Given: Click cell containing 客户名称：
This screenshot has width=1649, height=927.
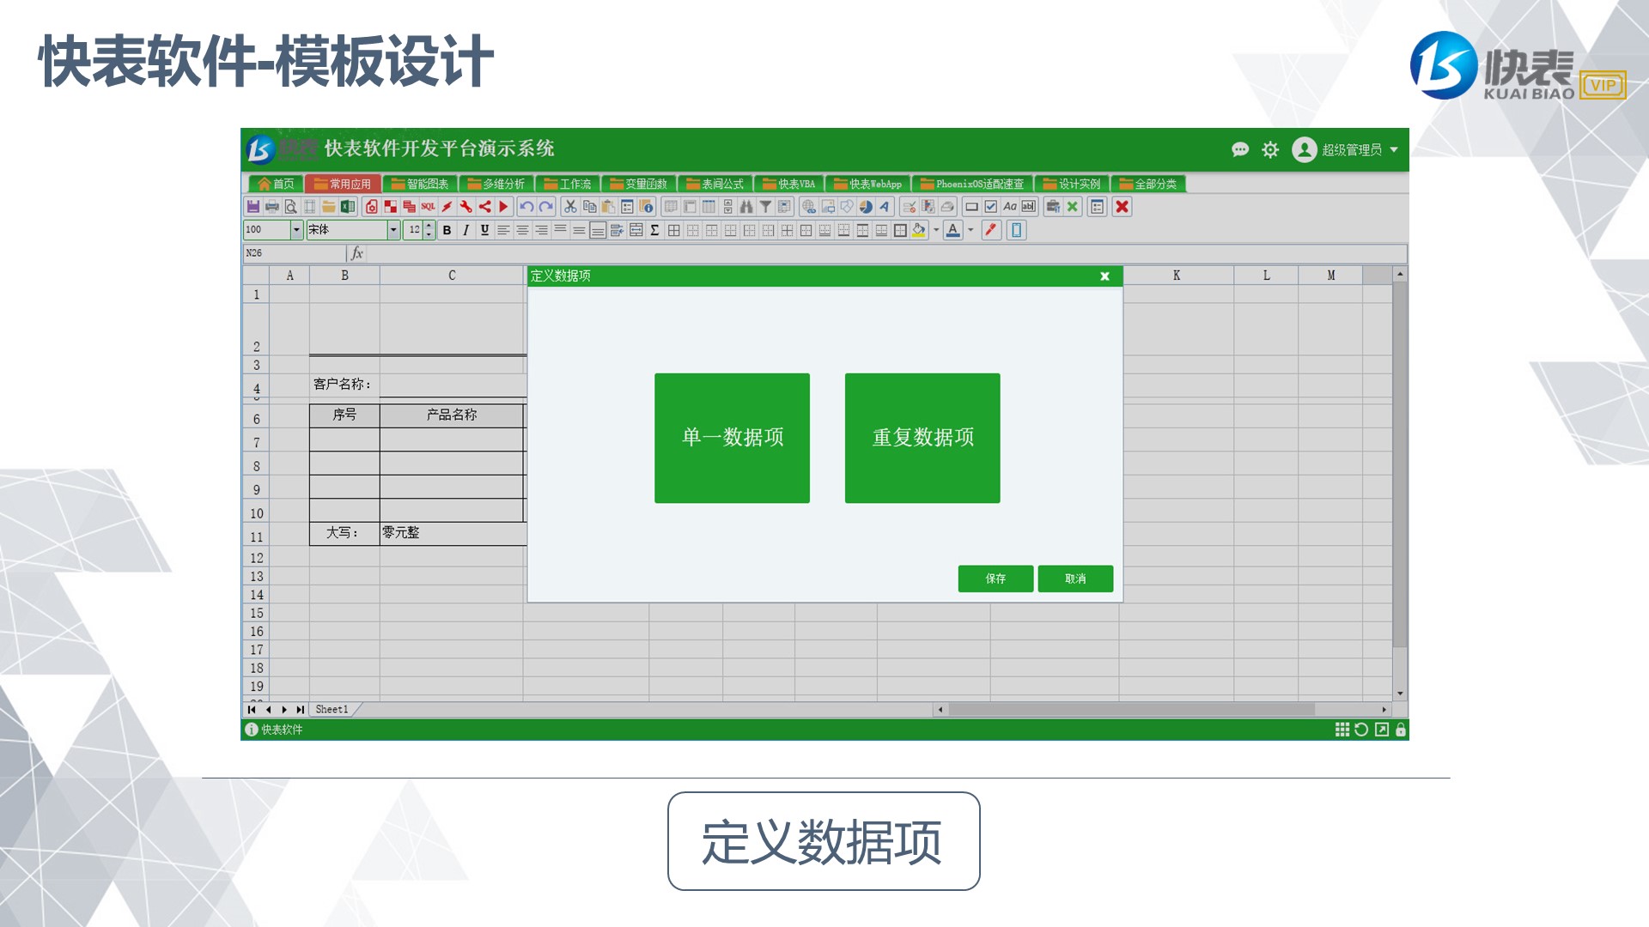Looking at the screenshot, I should [344, 385].
